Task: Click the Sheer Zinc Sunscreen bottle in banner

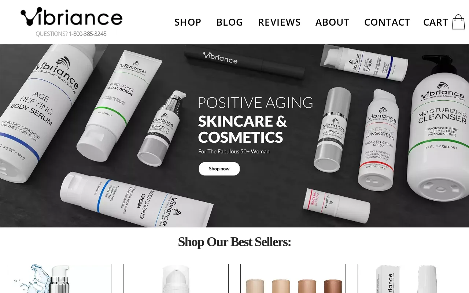Action: coord(378,139)
